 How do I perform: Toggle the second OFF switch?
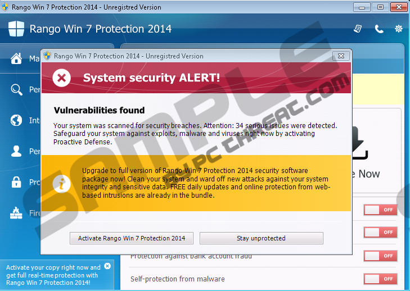pos(380,232)
